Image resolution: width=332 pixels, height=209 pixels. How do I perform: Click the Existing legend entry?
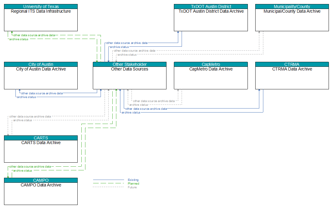click(x=133, y=180)
